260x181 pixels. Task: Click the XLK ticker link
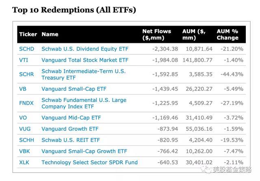(x=24, y=162)
